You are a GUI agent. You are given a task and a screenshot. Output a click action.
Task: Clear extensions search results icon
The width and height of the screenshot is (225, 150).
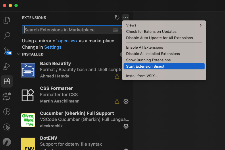pyautogui.click(x=115, y=30)
